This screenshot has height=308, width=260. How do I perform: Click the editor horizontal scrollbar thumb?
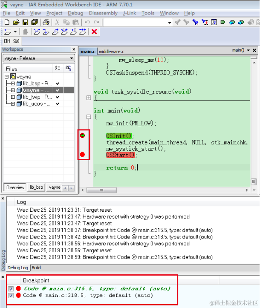(x=101, y=190)
